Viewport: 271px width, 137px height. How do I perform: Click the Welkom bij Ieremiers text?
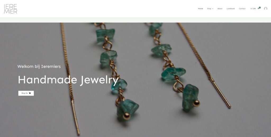pyautogui.click(x=39, y=66)
